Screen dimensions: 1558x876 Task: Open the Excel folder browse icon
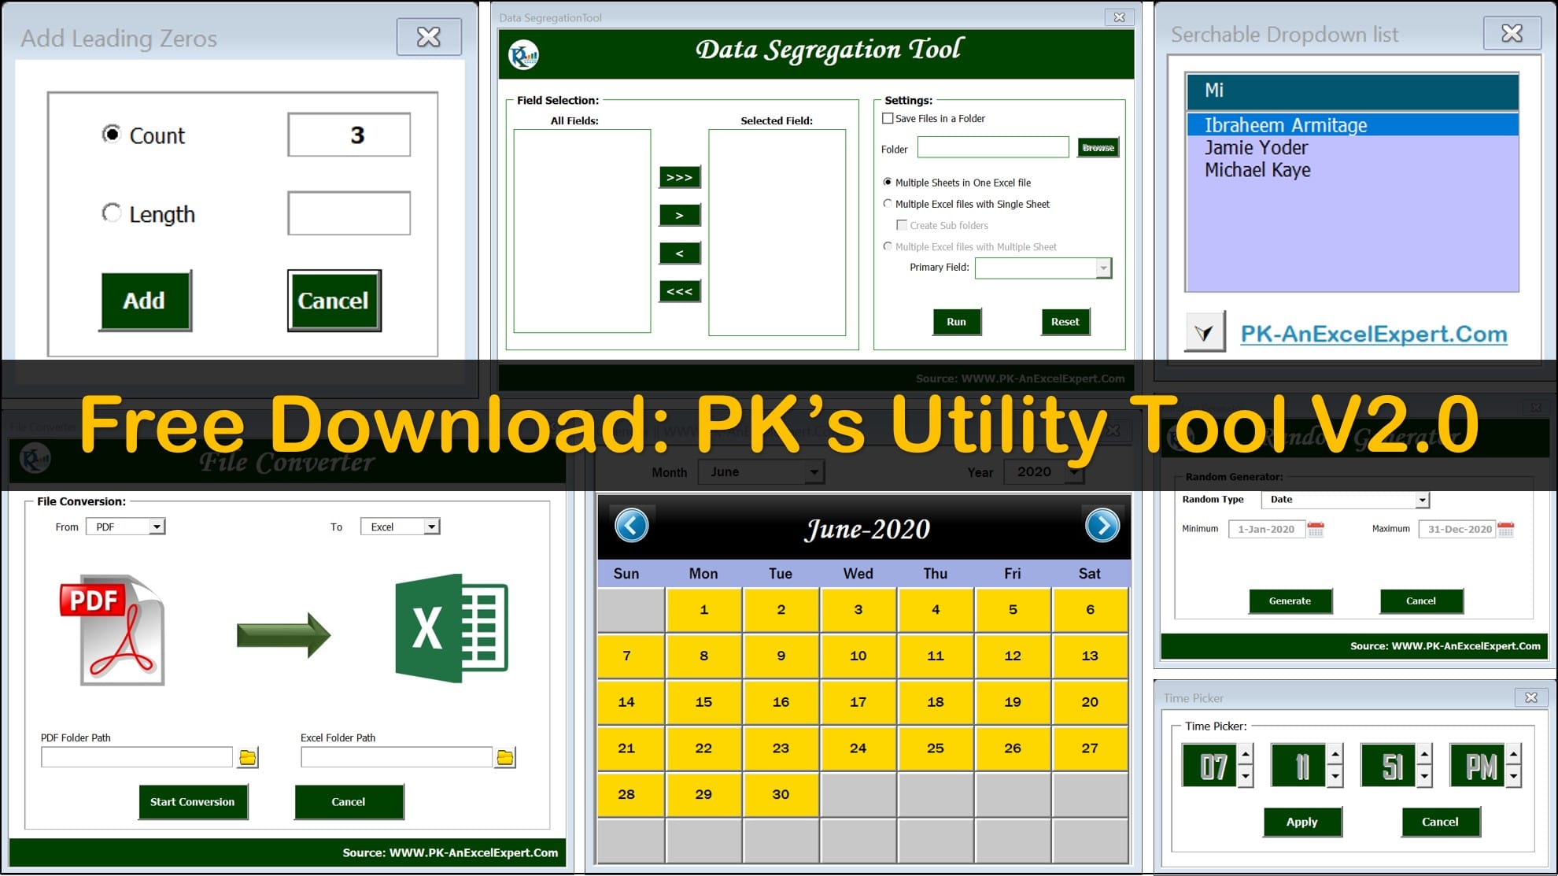click(505, 757)
